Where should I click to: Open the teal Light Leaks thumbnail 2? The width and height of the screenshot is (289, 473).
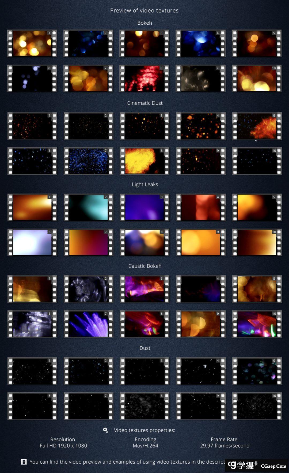pos(88,207)
